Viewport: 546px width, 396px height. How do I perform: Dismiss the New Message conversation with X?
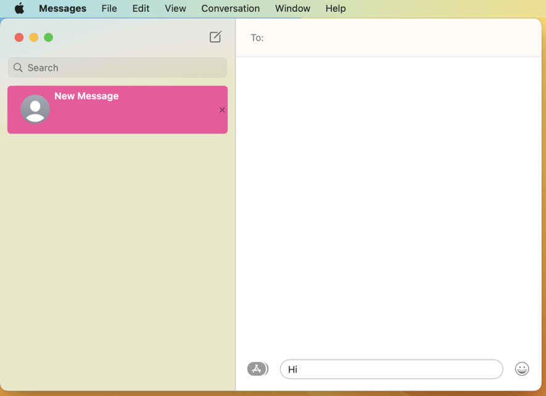pos(222,110)
